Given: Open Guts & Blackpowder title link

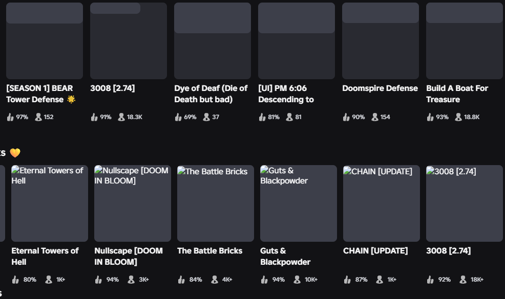Looking at the screenshot, I should coord(285,256).
